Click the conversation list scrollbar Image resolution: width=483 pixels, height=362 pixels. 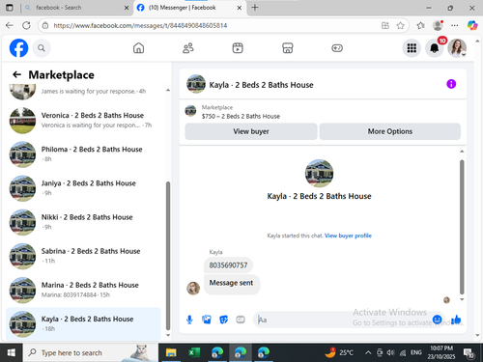(x=168, y=256)
